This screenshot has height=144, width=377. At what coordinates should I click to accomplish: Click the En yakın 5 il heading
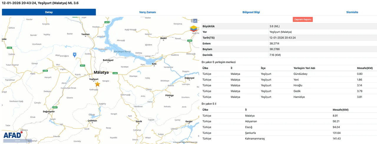209,104
